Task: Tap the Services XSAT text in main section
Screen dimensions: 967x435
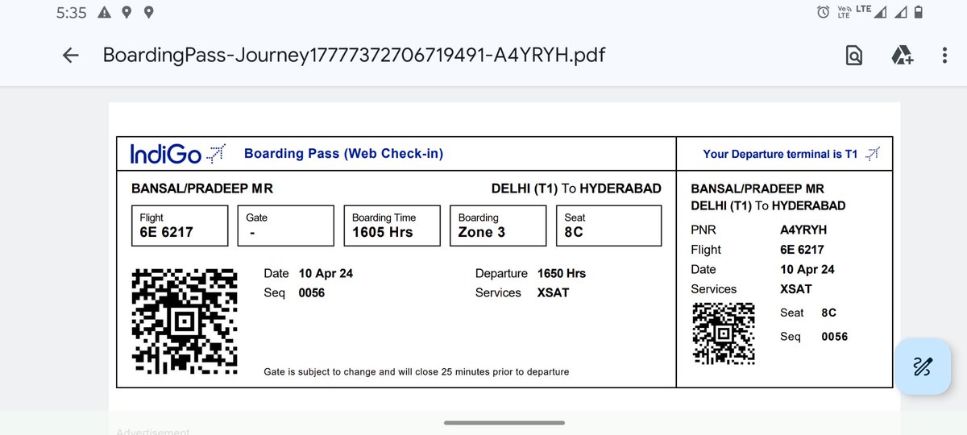Action: (522, 292)
